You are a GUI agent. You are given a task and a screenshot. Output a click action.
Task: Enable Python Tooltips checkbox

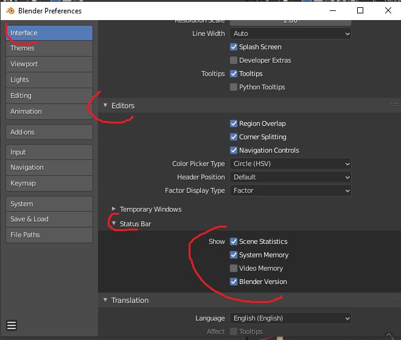pyautogui.click(x=234, y=87)
